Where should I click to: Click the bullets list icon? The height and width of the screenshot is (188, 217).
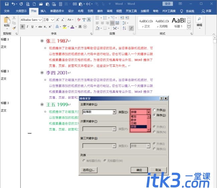[x=97, y=18]
